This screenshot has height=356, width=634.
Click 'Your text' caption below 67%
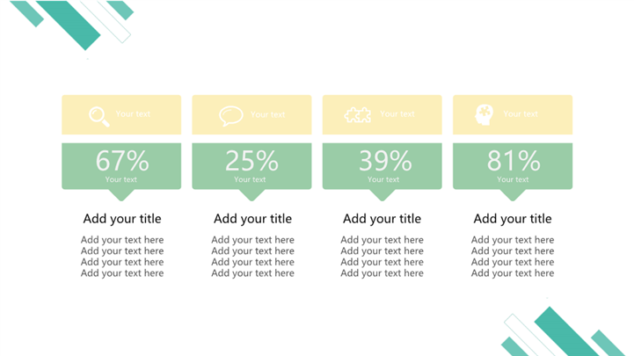(x=120, y=179)
